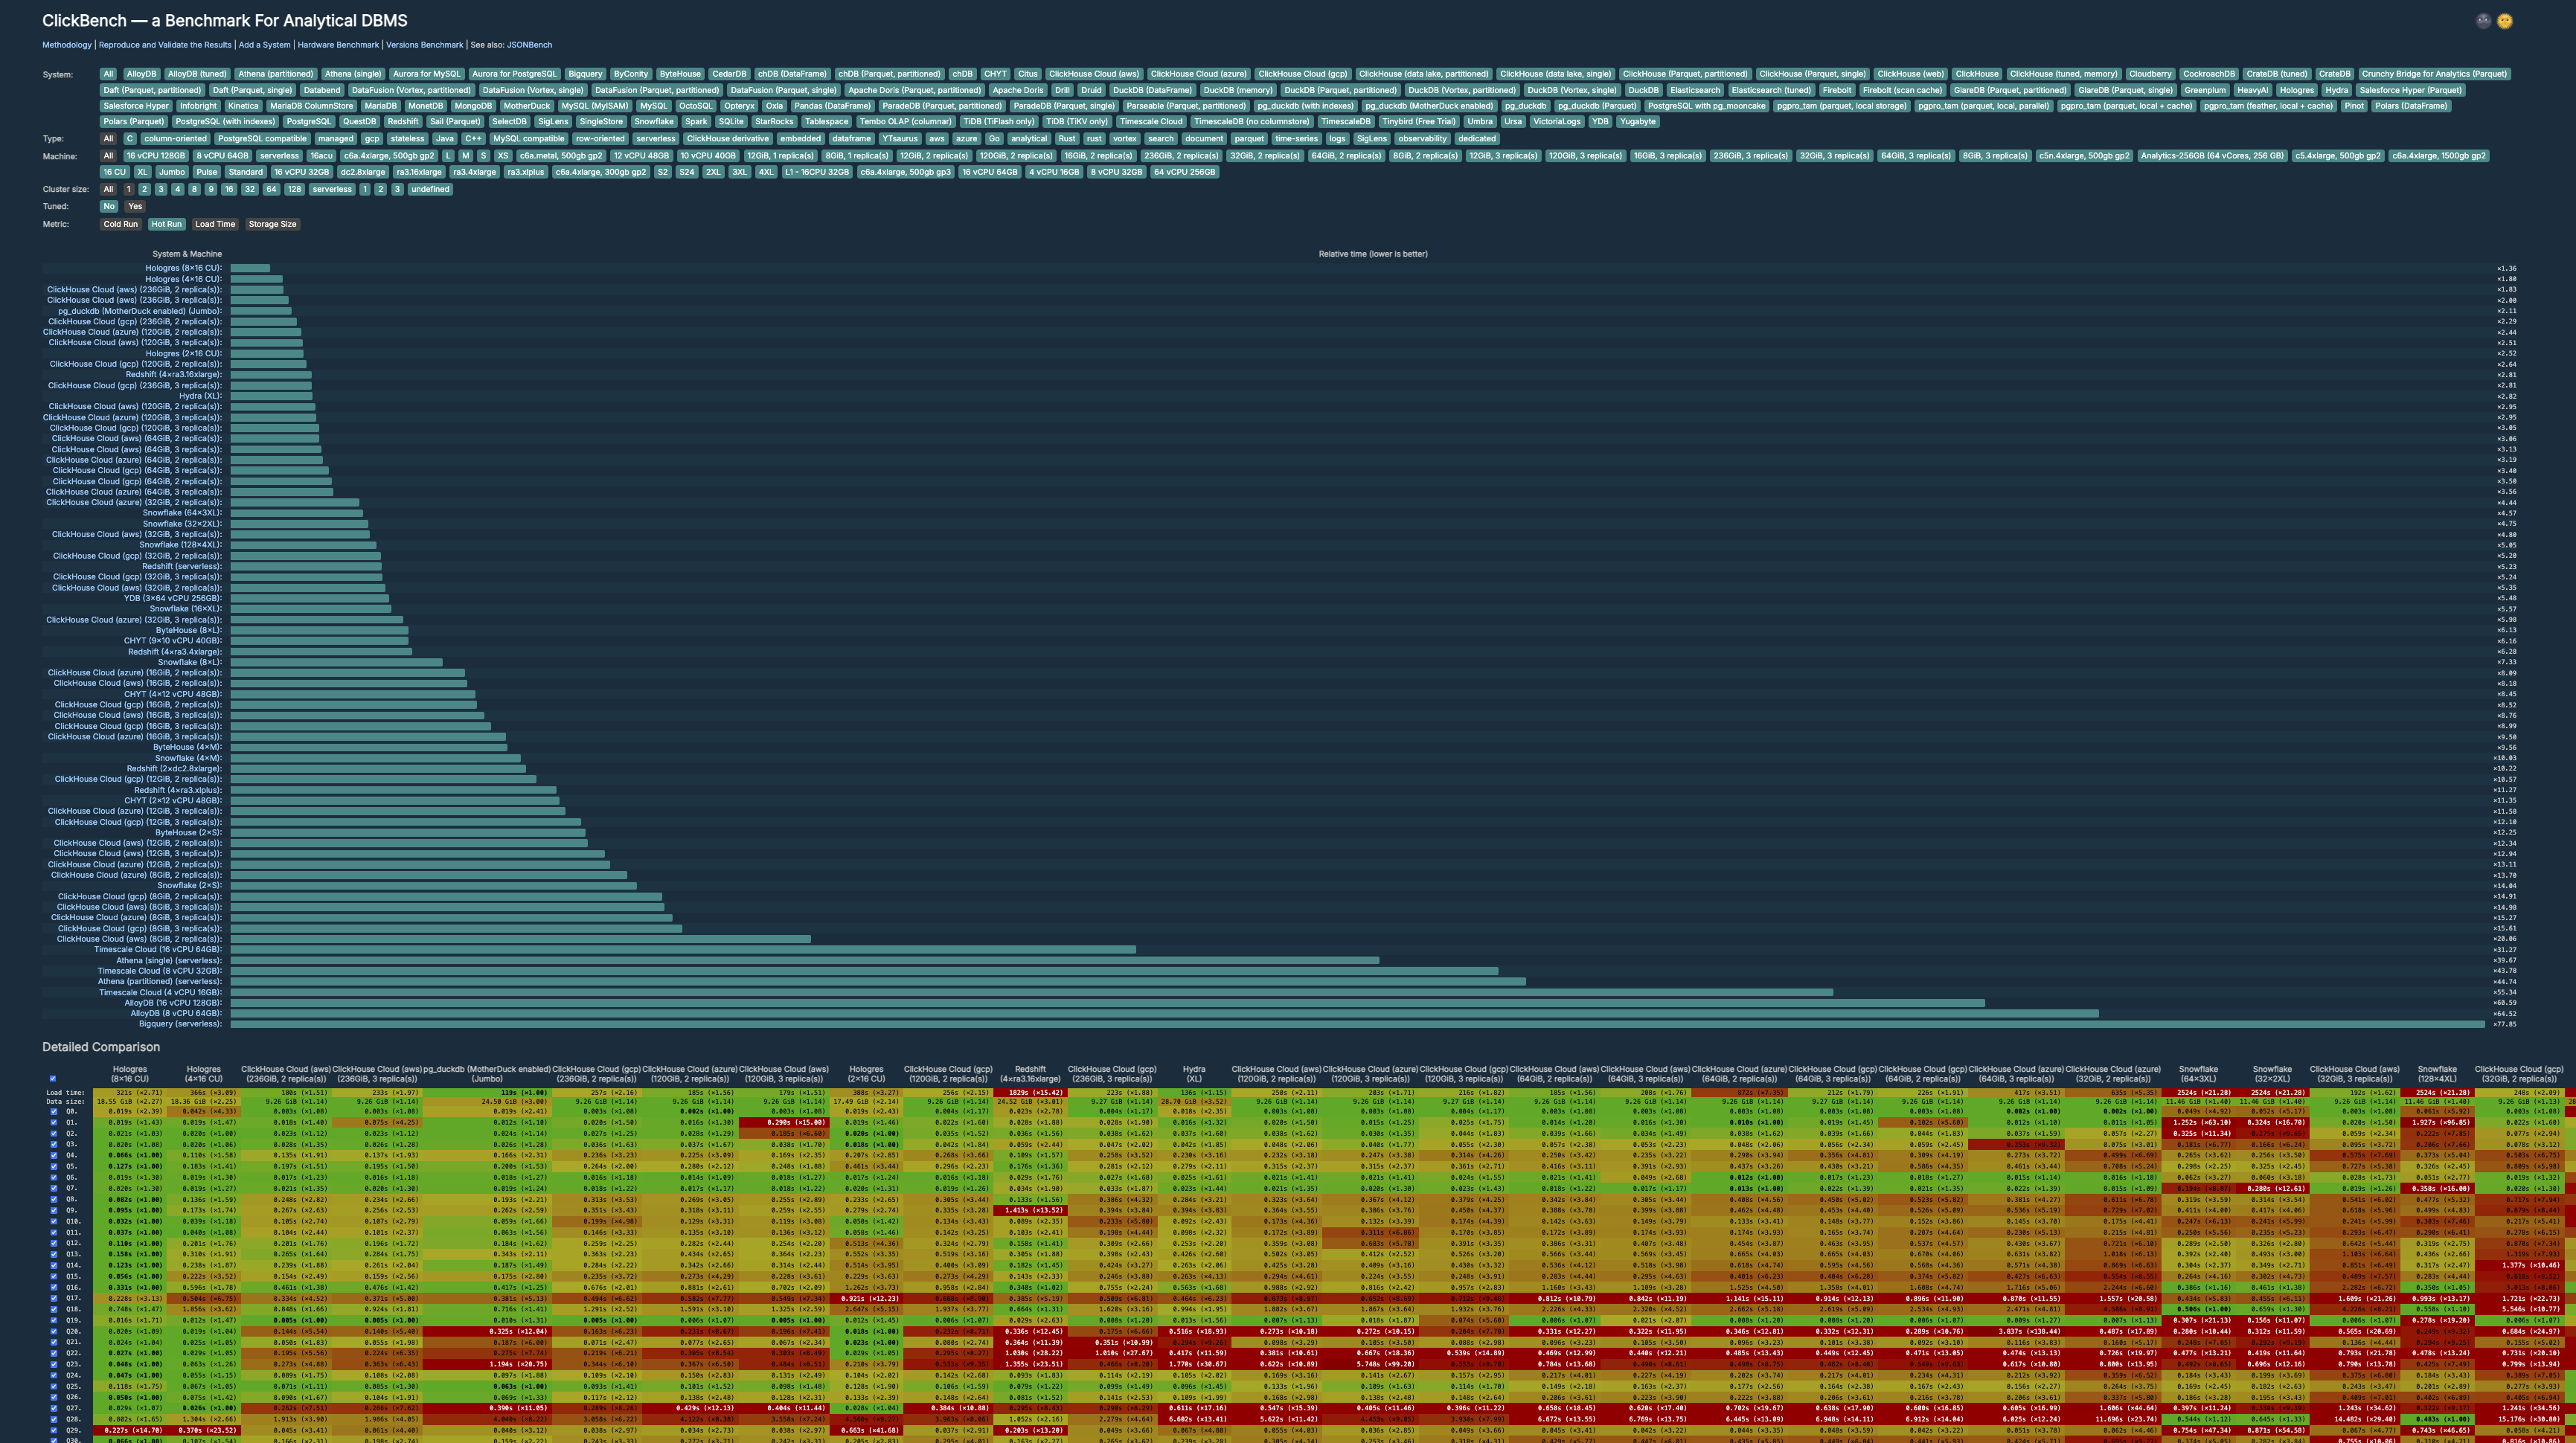Uncheck the Q0 query checkbox

coord(54,1111)
